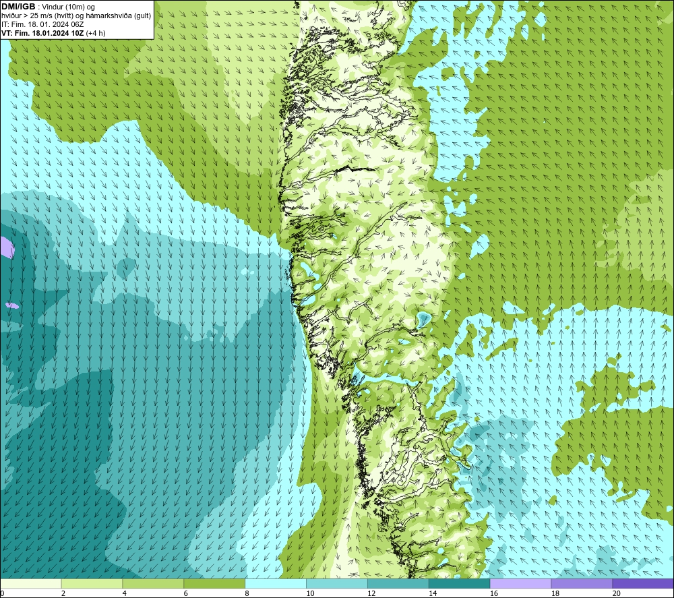Select the above 20 m/s violet swatch
Viewport: 674px width, 598px height.
tap(643, 583)
